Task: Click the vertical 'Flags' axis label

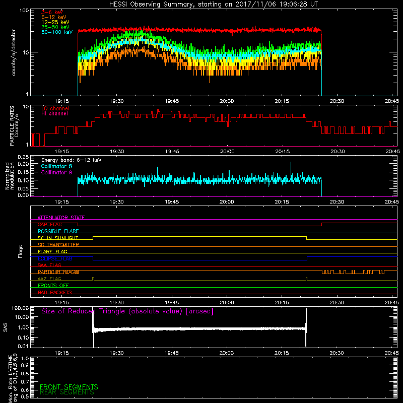Action: click(x=21, y=251)
